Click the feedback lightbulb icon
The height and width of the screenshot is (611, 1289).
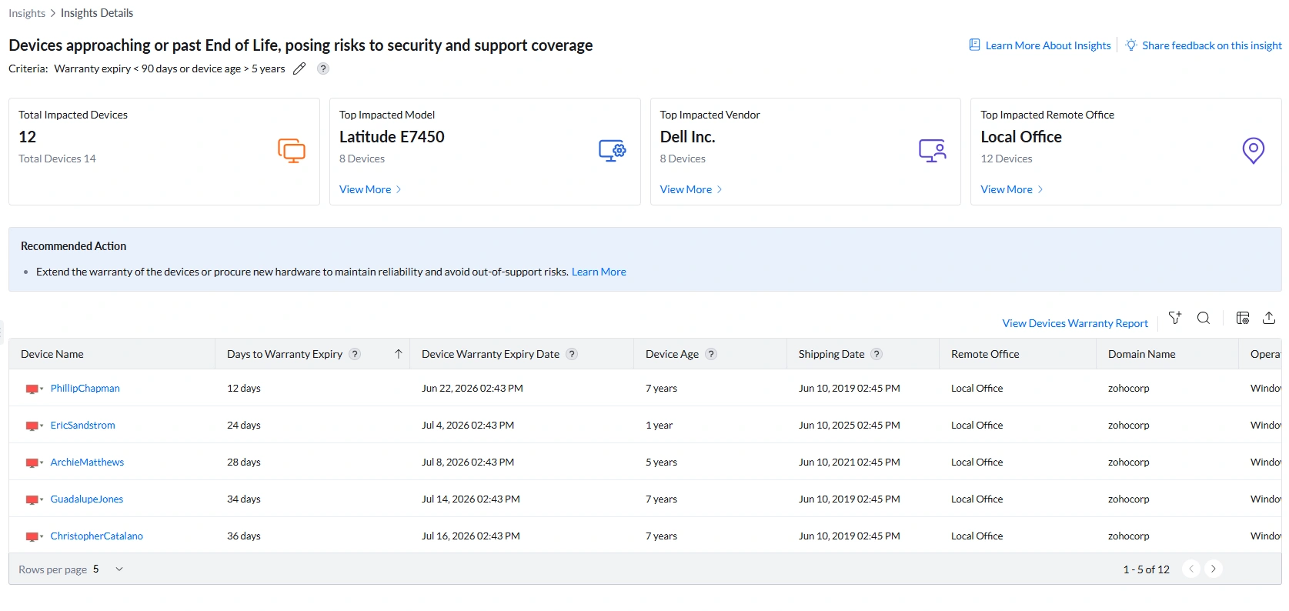point(1131,45)
